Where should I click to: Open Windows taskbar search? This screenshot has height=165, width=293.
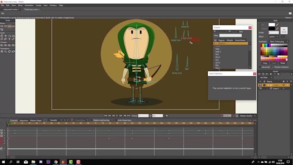tap(11, 162)
